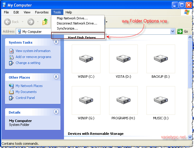Screen dimensions: 194x148
Task: Click the scrollbar down arrow
Action: pyautogui.click(x=190, y=137)
